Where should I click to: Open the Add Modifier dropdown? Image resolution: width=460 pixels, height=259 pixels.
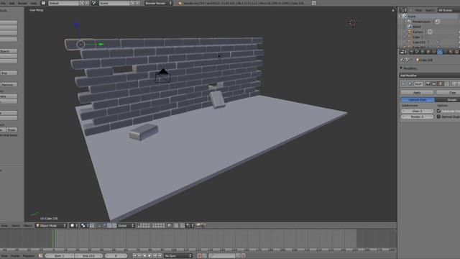click(430, 76)
